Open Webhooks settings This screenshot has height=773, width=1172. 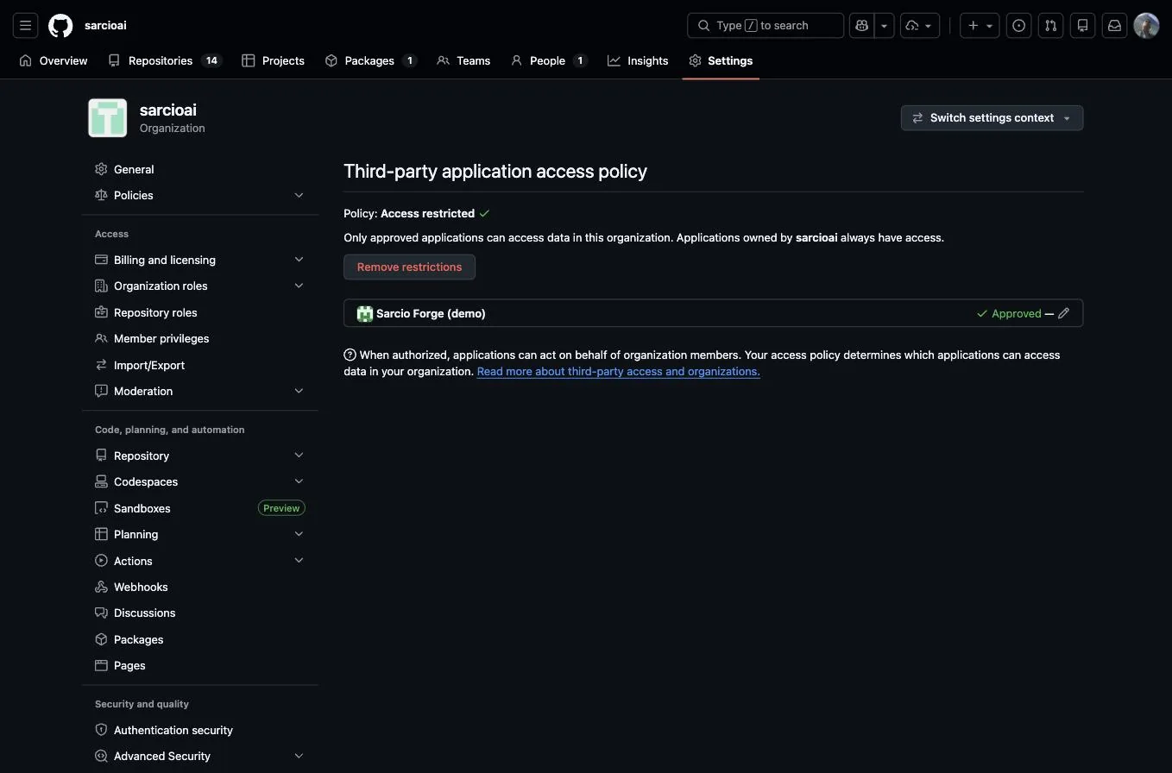click(199, 587)
